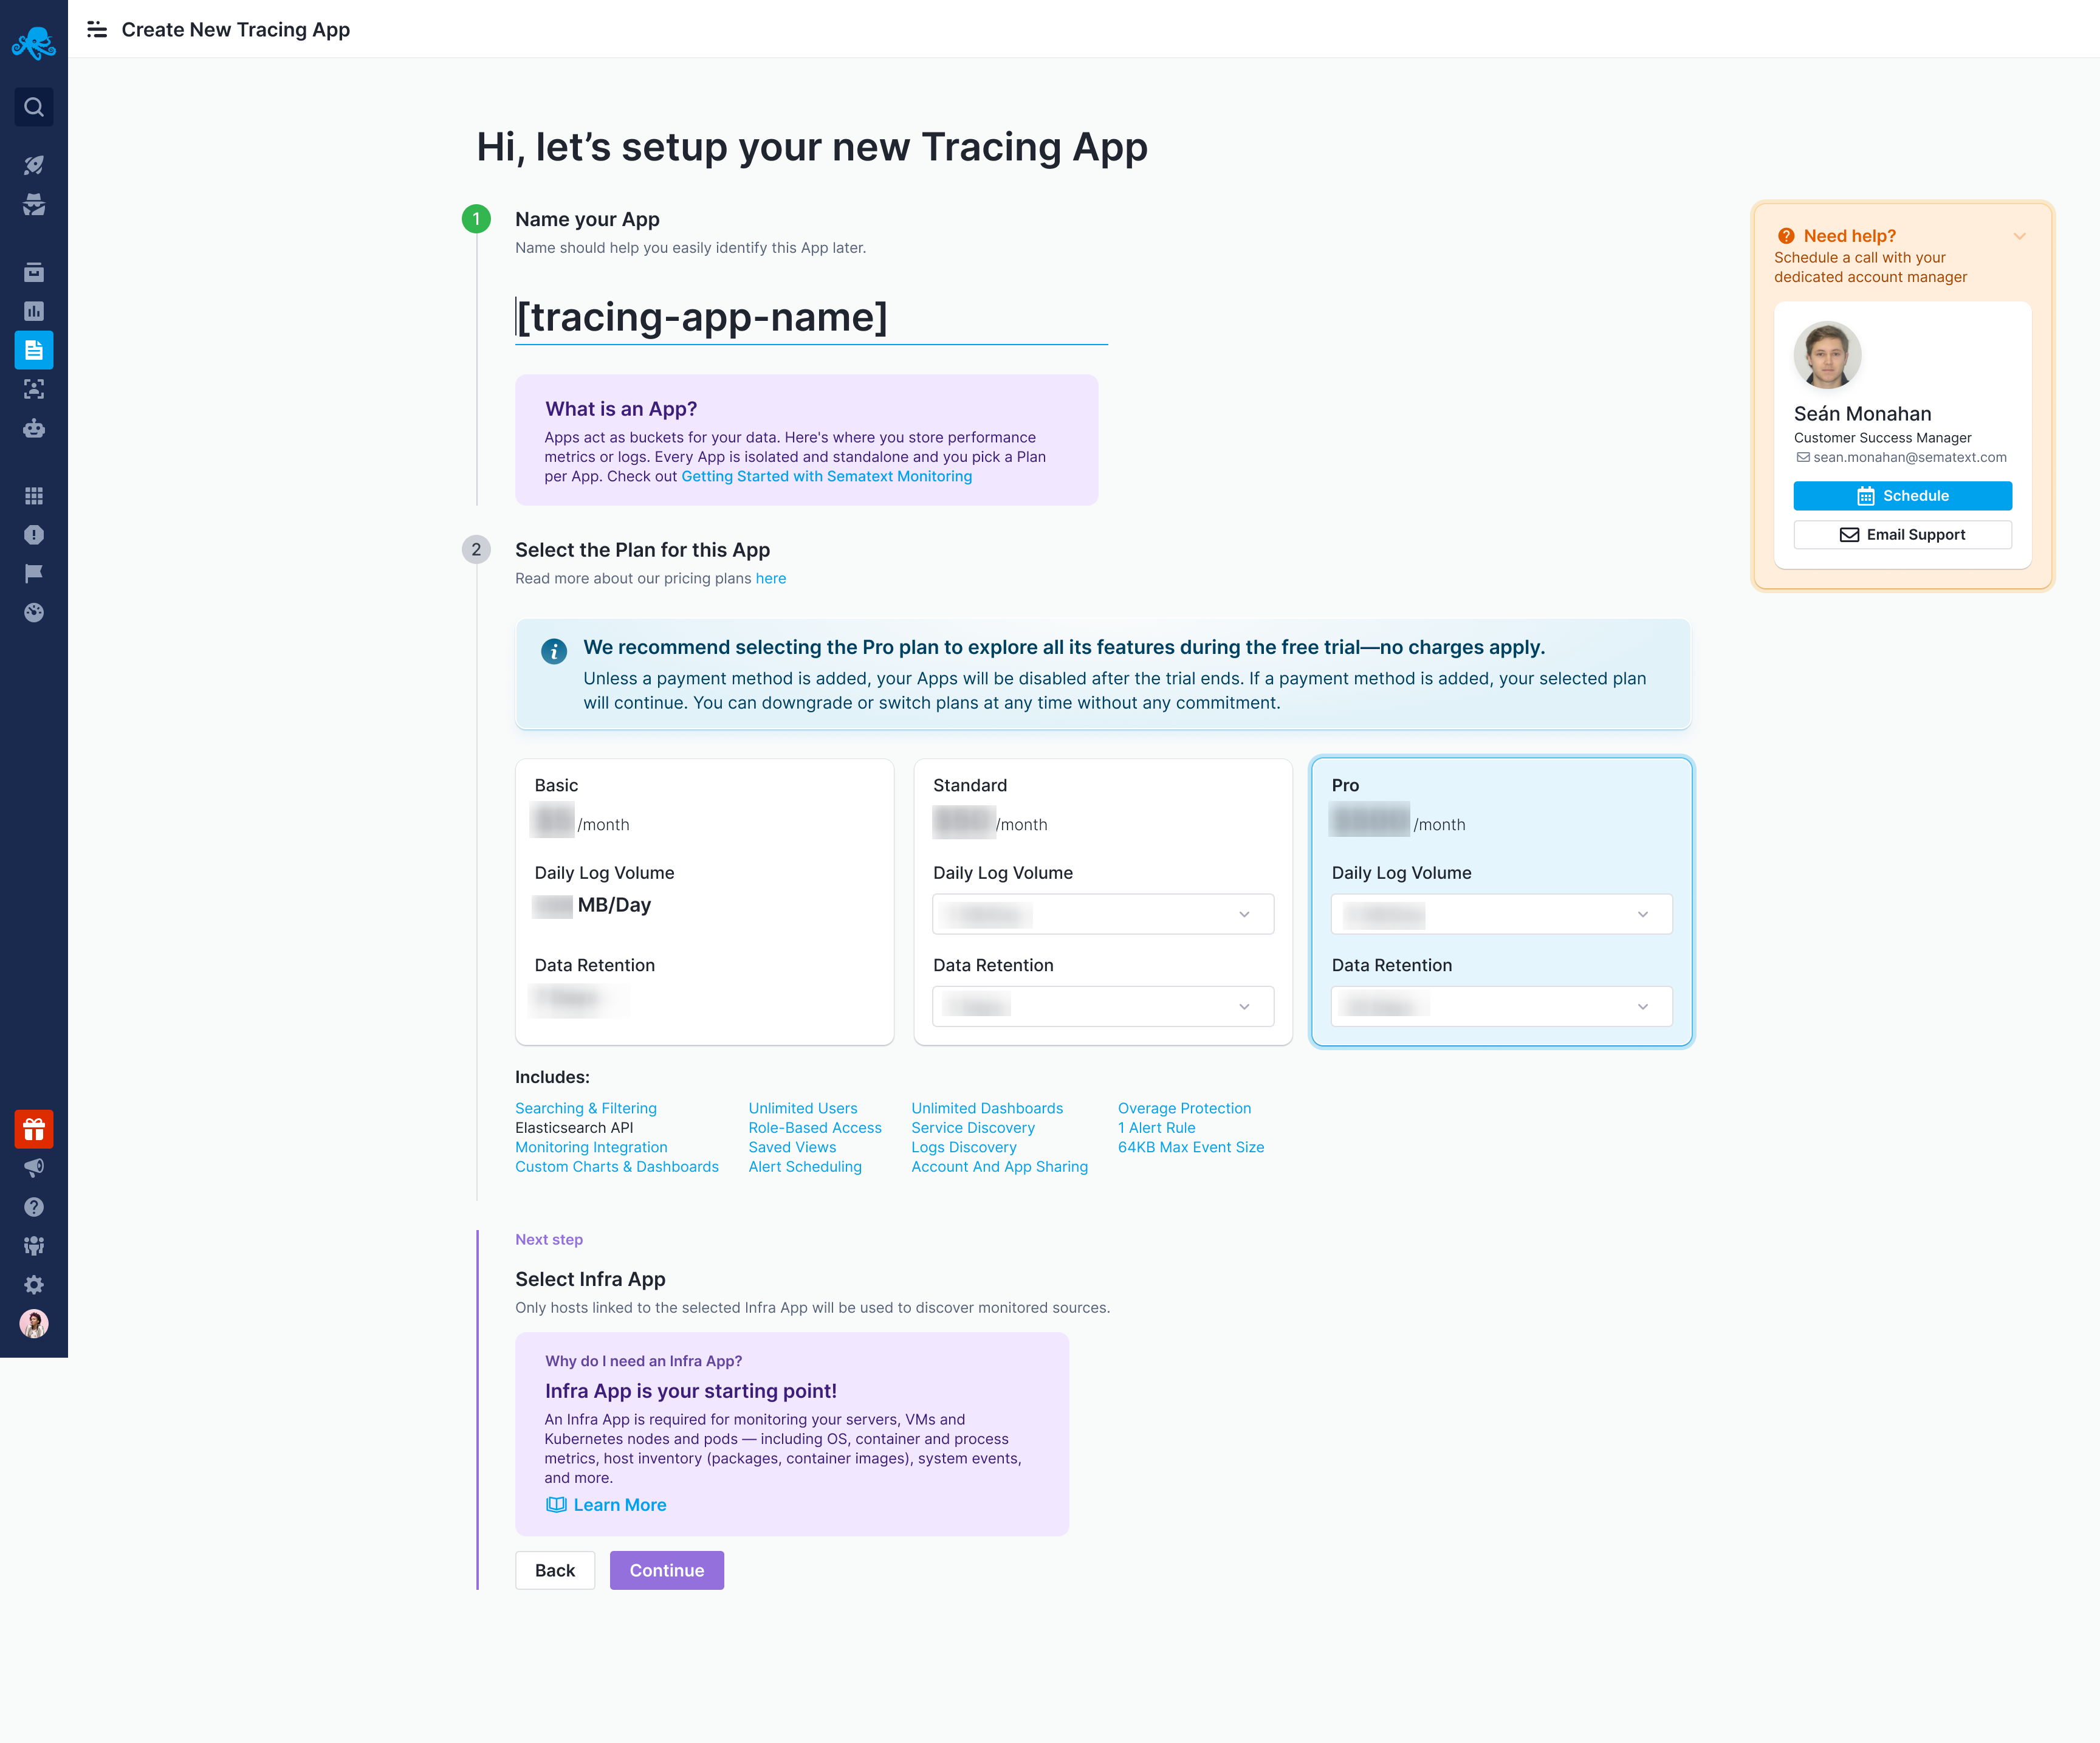
Task: Open Overage Protection feature link
Action: [x=1184, y=1108]
